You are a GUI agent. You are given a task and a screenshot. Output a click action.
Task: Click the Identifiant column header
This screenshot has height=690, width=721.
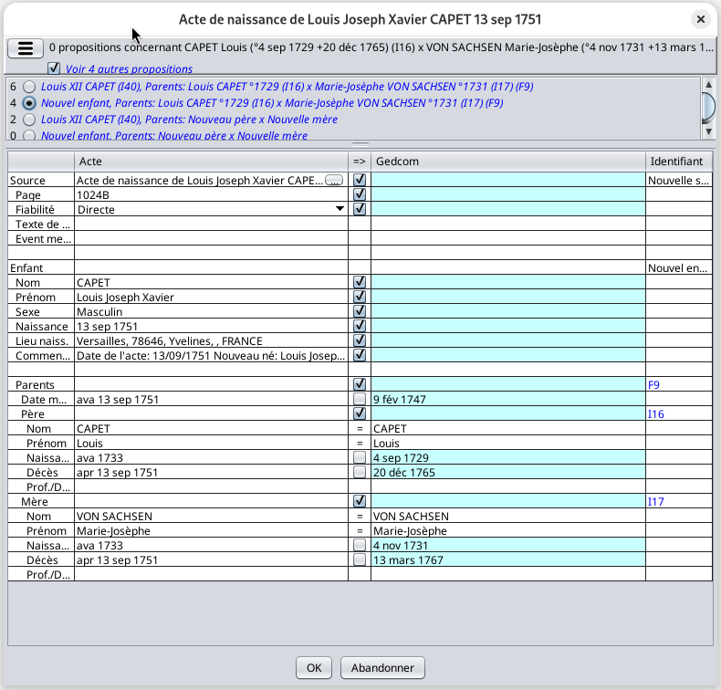(x=679, y=162)
